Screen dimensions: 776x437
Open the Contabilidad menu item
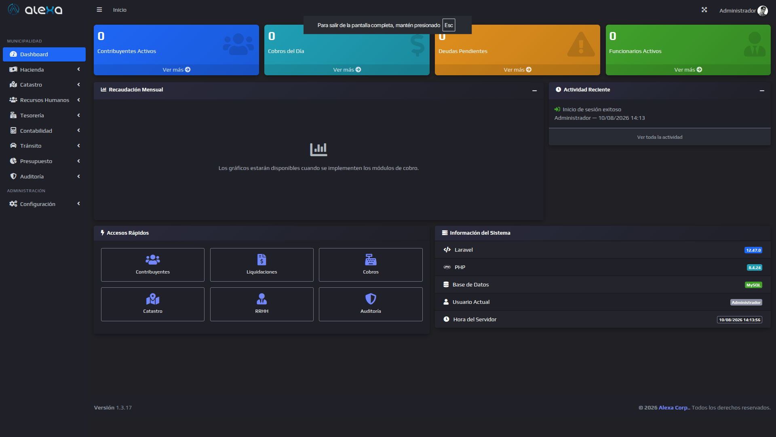tap(44, 131)
